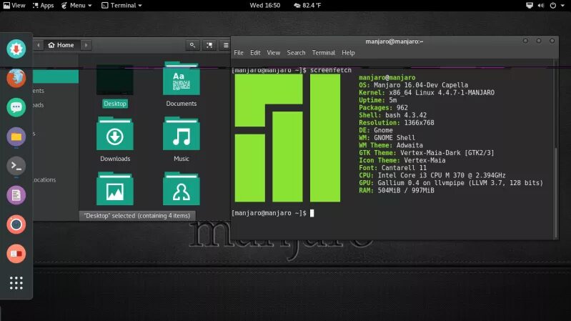571x321 pixels.
Task: Click the power icon in top bar
Action: (x=553, y=6)
